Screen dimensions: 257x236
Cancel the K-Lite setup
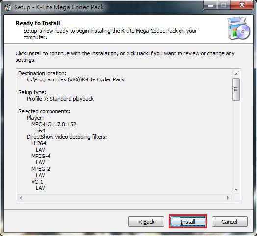pos(230,222)
